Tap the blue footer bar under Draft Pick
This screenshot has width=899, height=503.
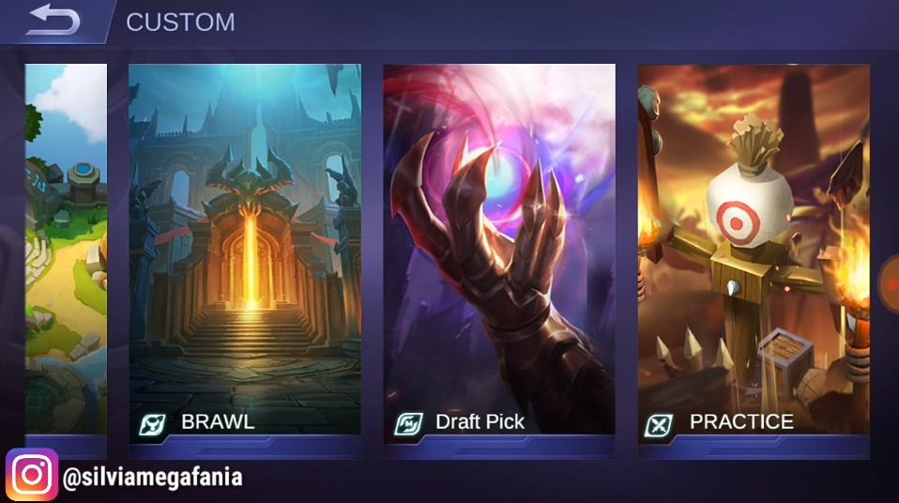[x=499, y=447]
